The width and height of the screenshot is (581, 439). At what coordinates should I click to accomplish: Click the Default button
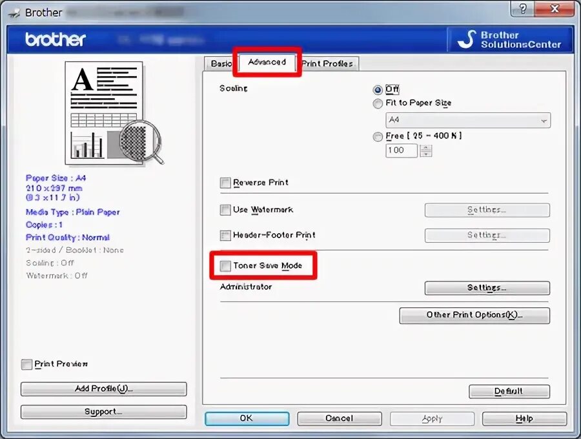point(509,391)
